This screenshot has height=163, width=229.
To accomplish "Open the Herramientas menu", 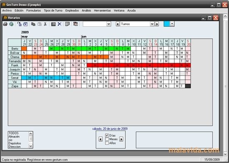I will (x=102, y=10).
